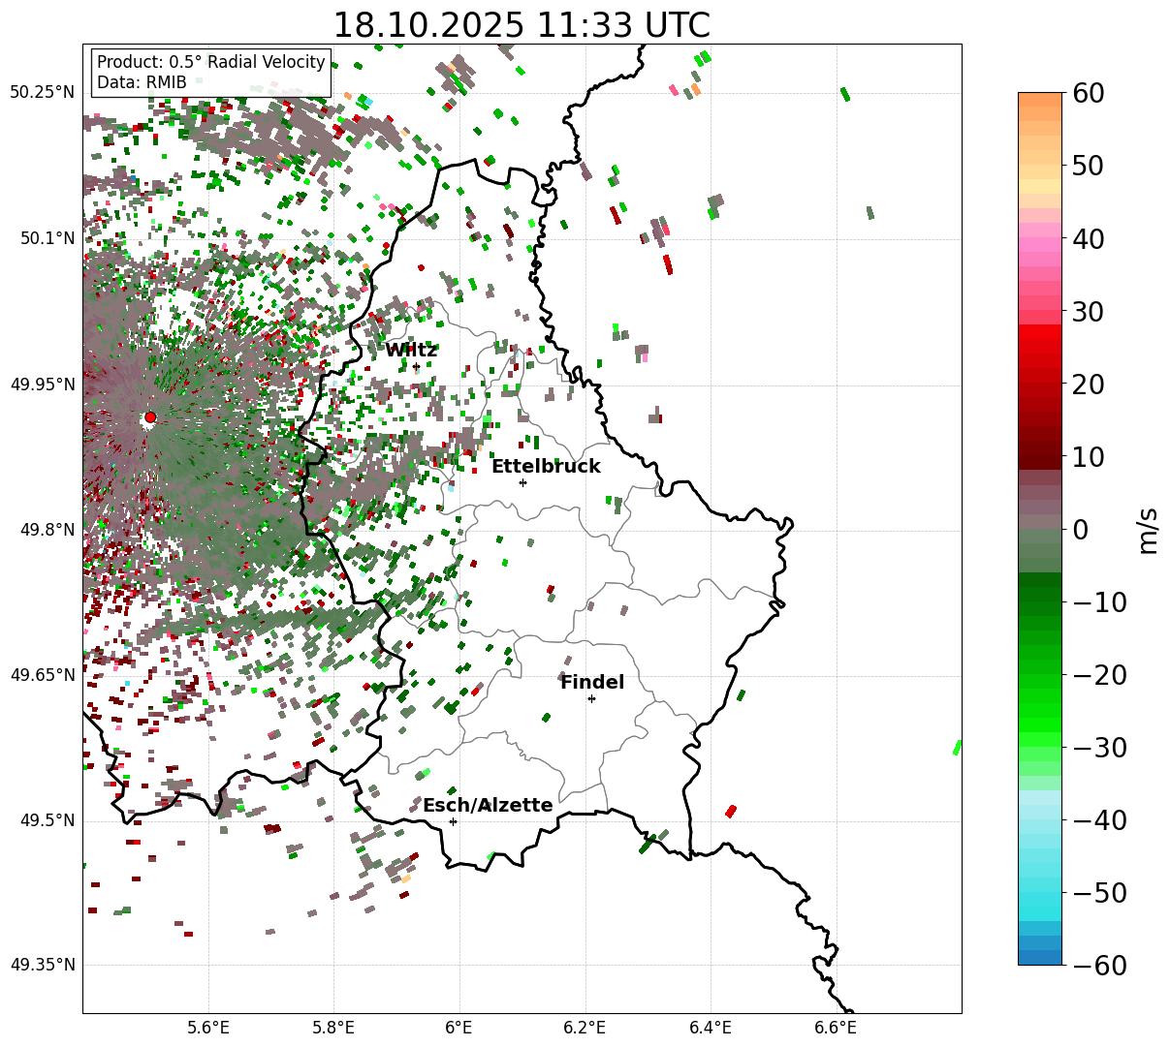Image resolution: width=1170 pixels, height=1047 pixels.
Task: Click the 49.95°N latitude label
Action: 42,385
